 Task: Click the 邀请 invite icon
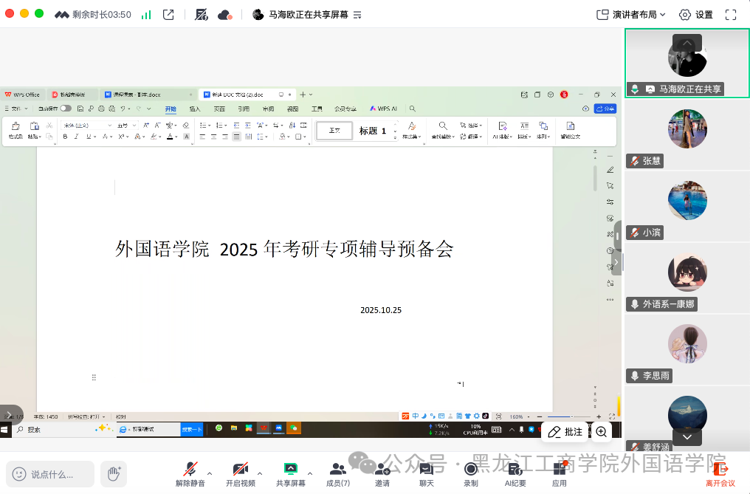point(382,470)
